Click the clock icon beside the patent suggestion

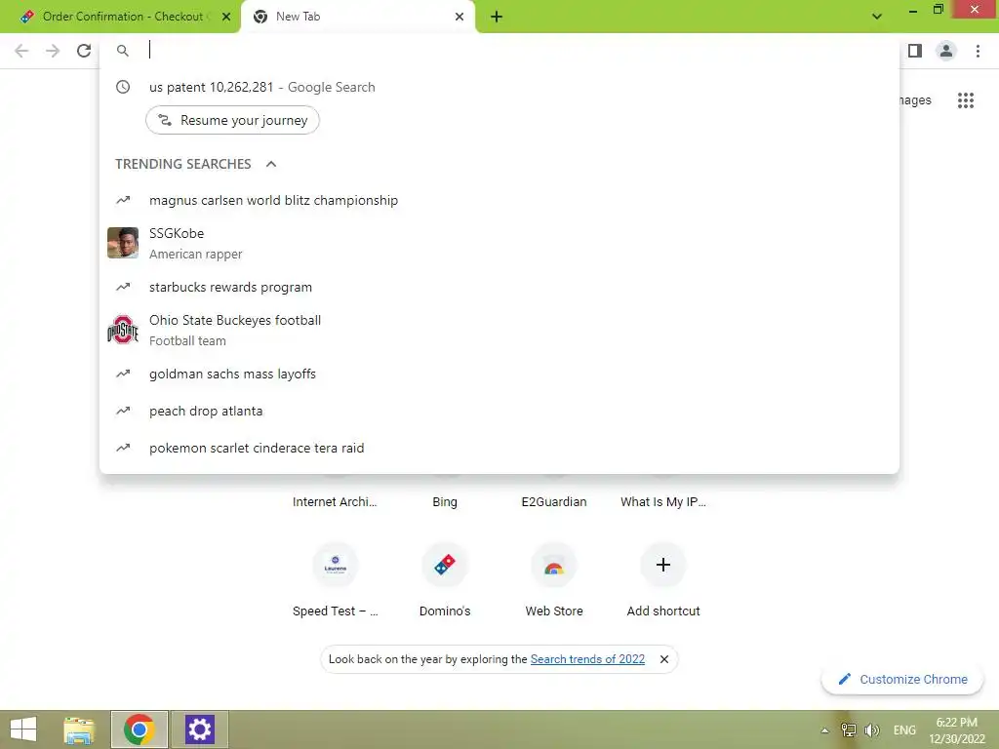[x=123, y=87]
